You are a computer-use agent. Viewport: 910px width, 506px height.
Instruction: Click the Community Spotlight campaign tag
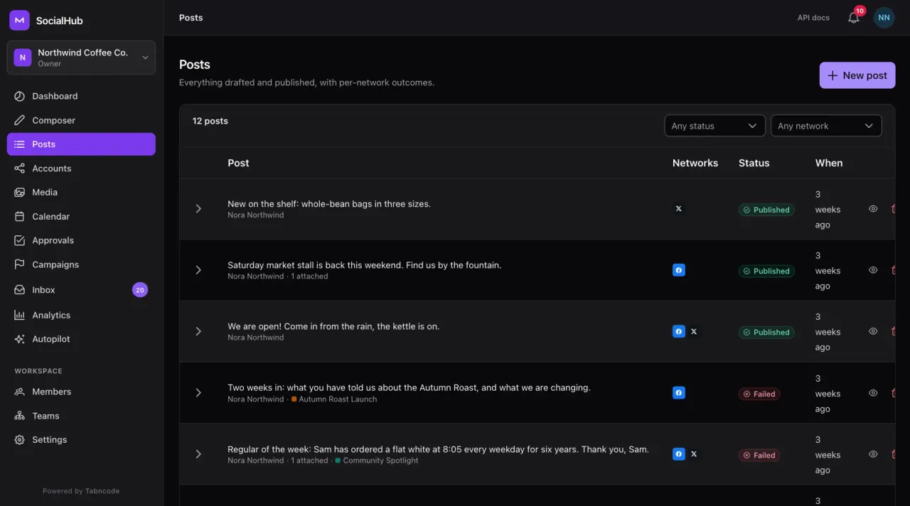tap(376, 461)
